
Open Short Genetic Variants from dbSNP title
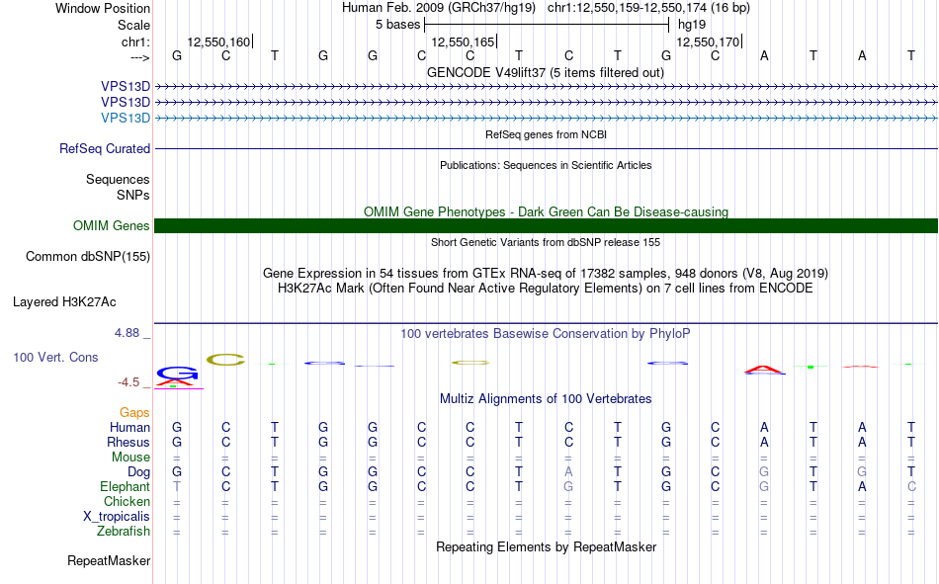[x=546, y=242]
